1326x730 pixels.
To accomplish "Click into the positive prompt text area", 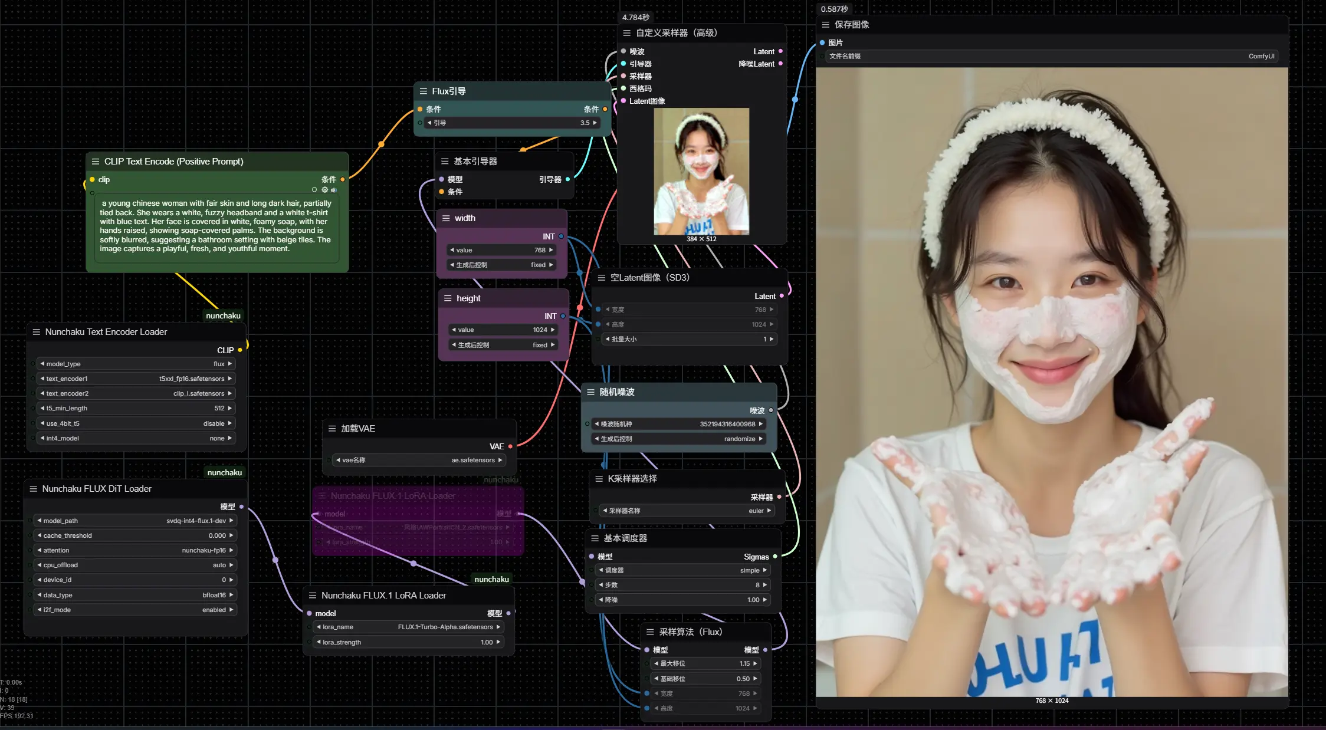I will [217, 229].
